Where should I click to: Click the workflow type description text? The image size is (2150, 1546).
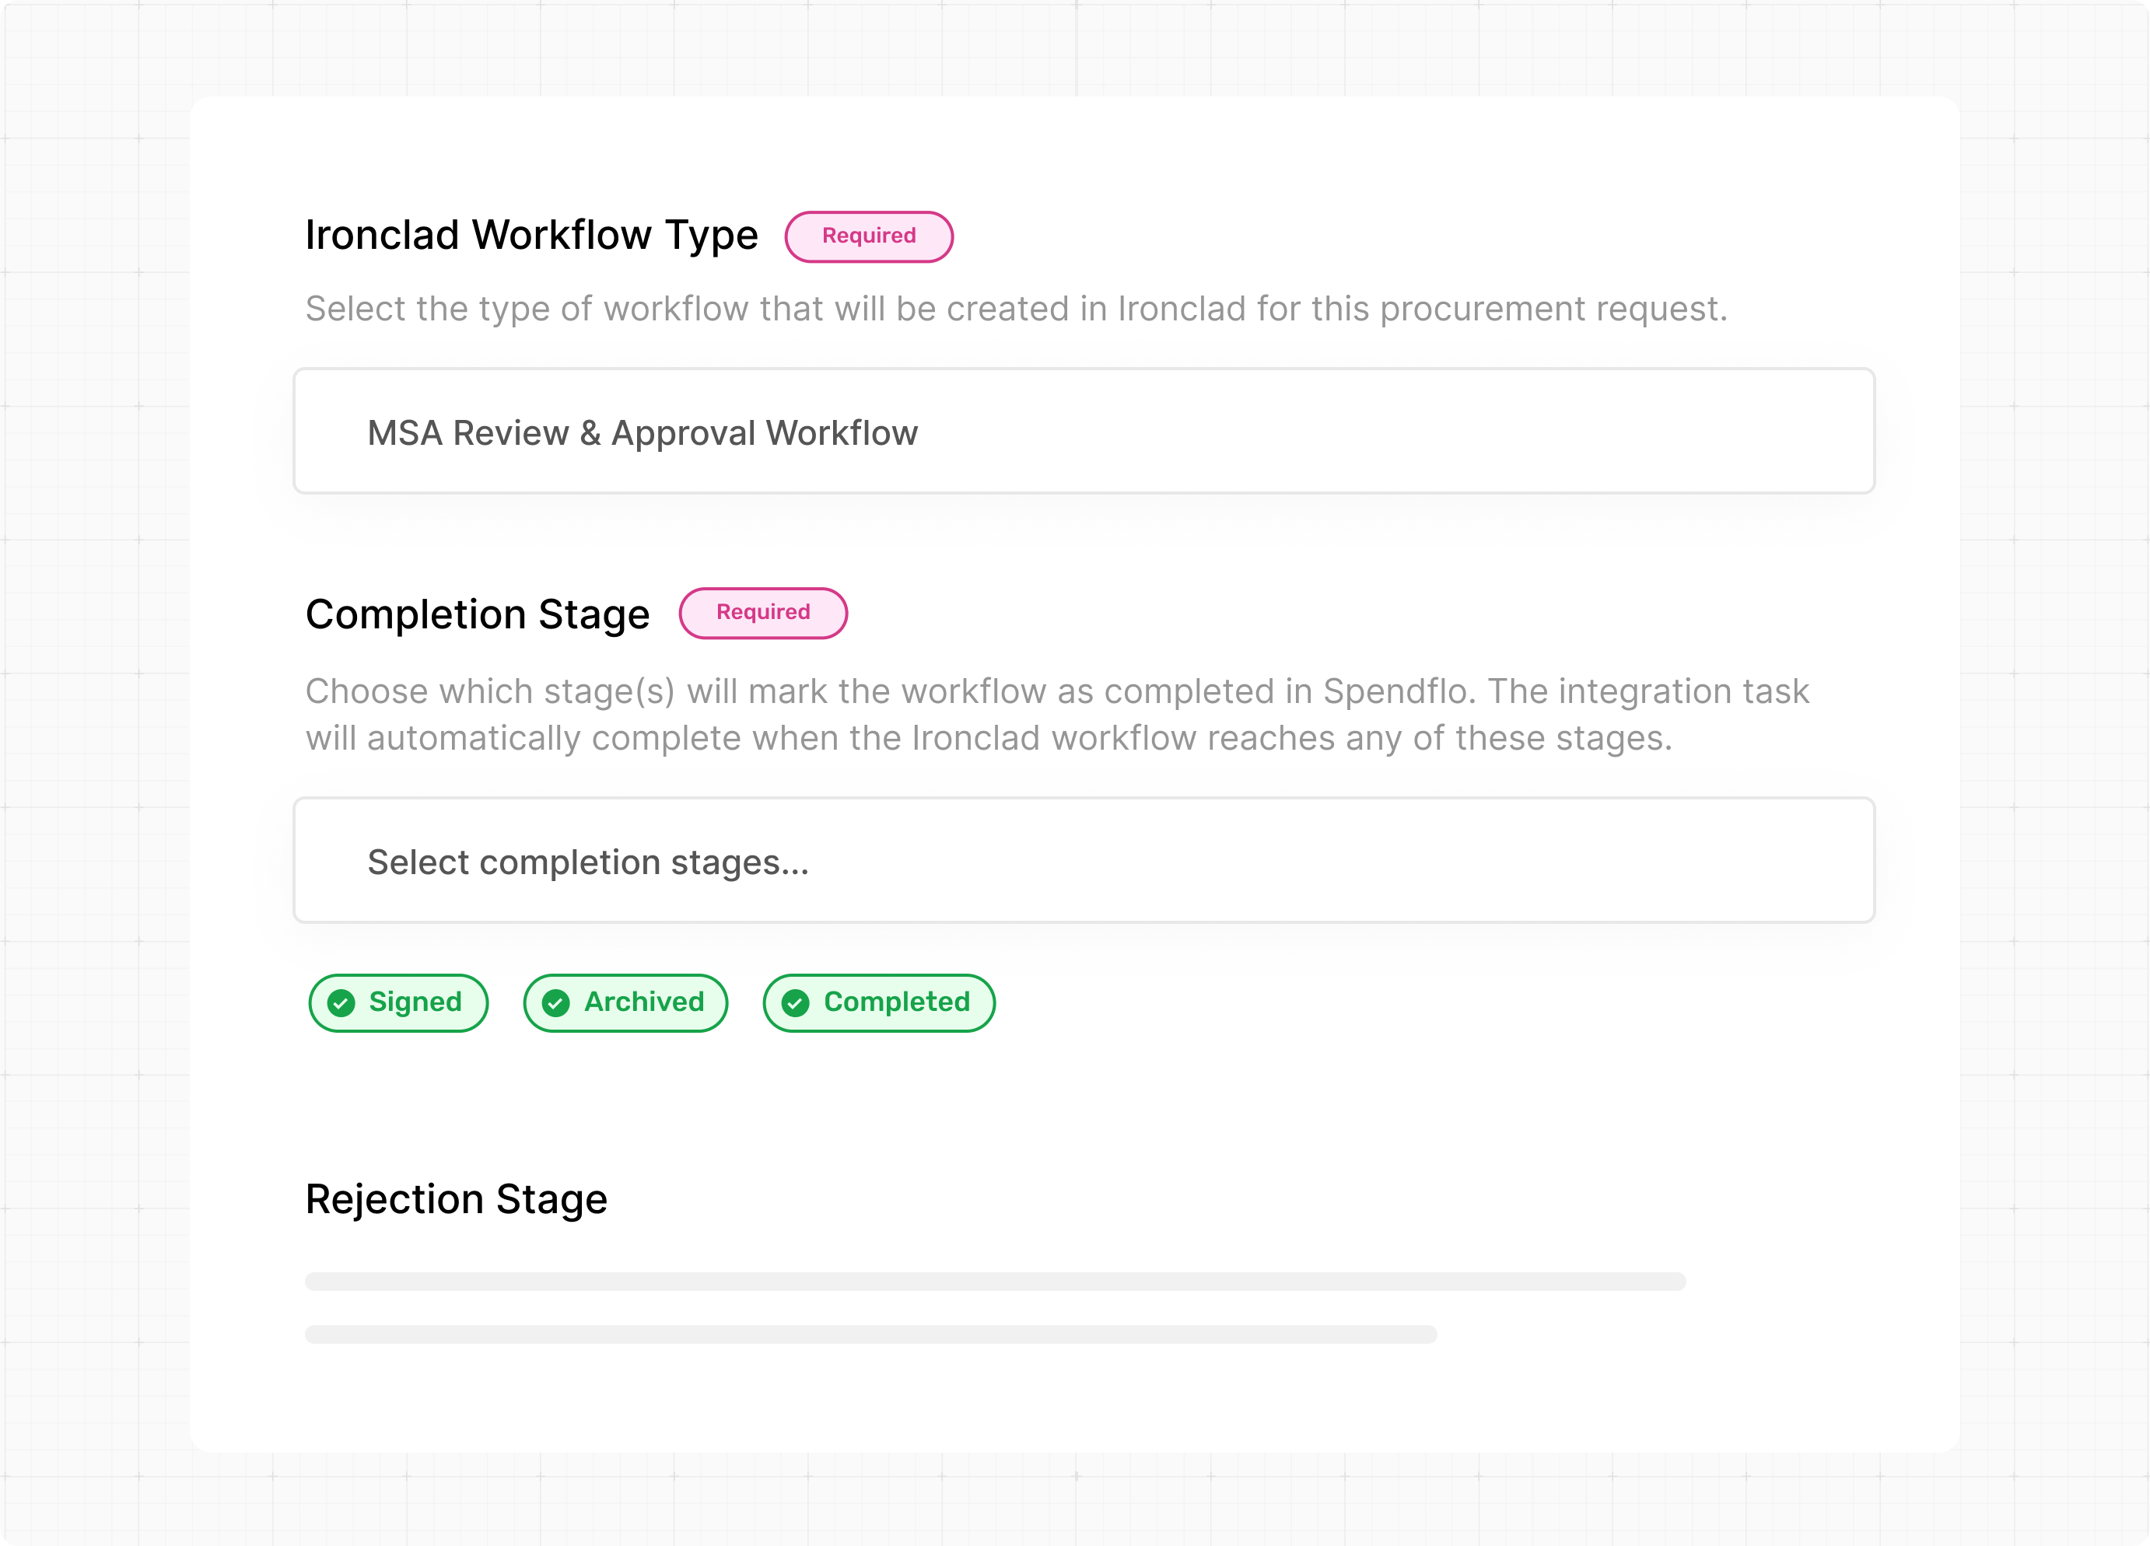[x=1015, y=309]
